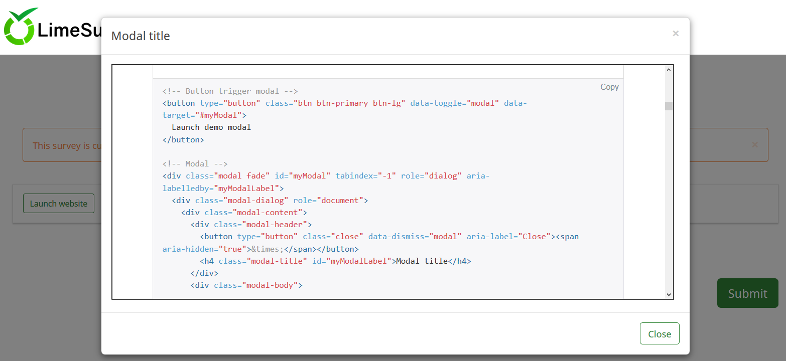Screen dimensions: 786x361
Task: Dismiss the survey alert with its × icon
Action: 754,145
